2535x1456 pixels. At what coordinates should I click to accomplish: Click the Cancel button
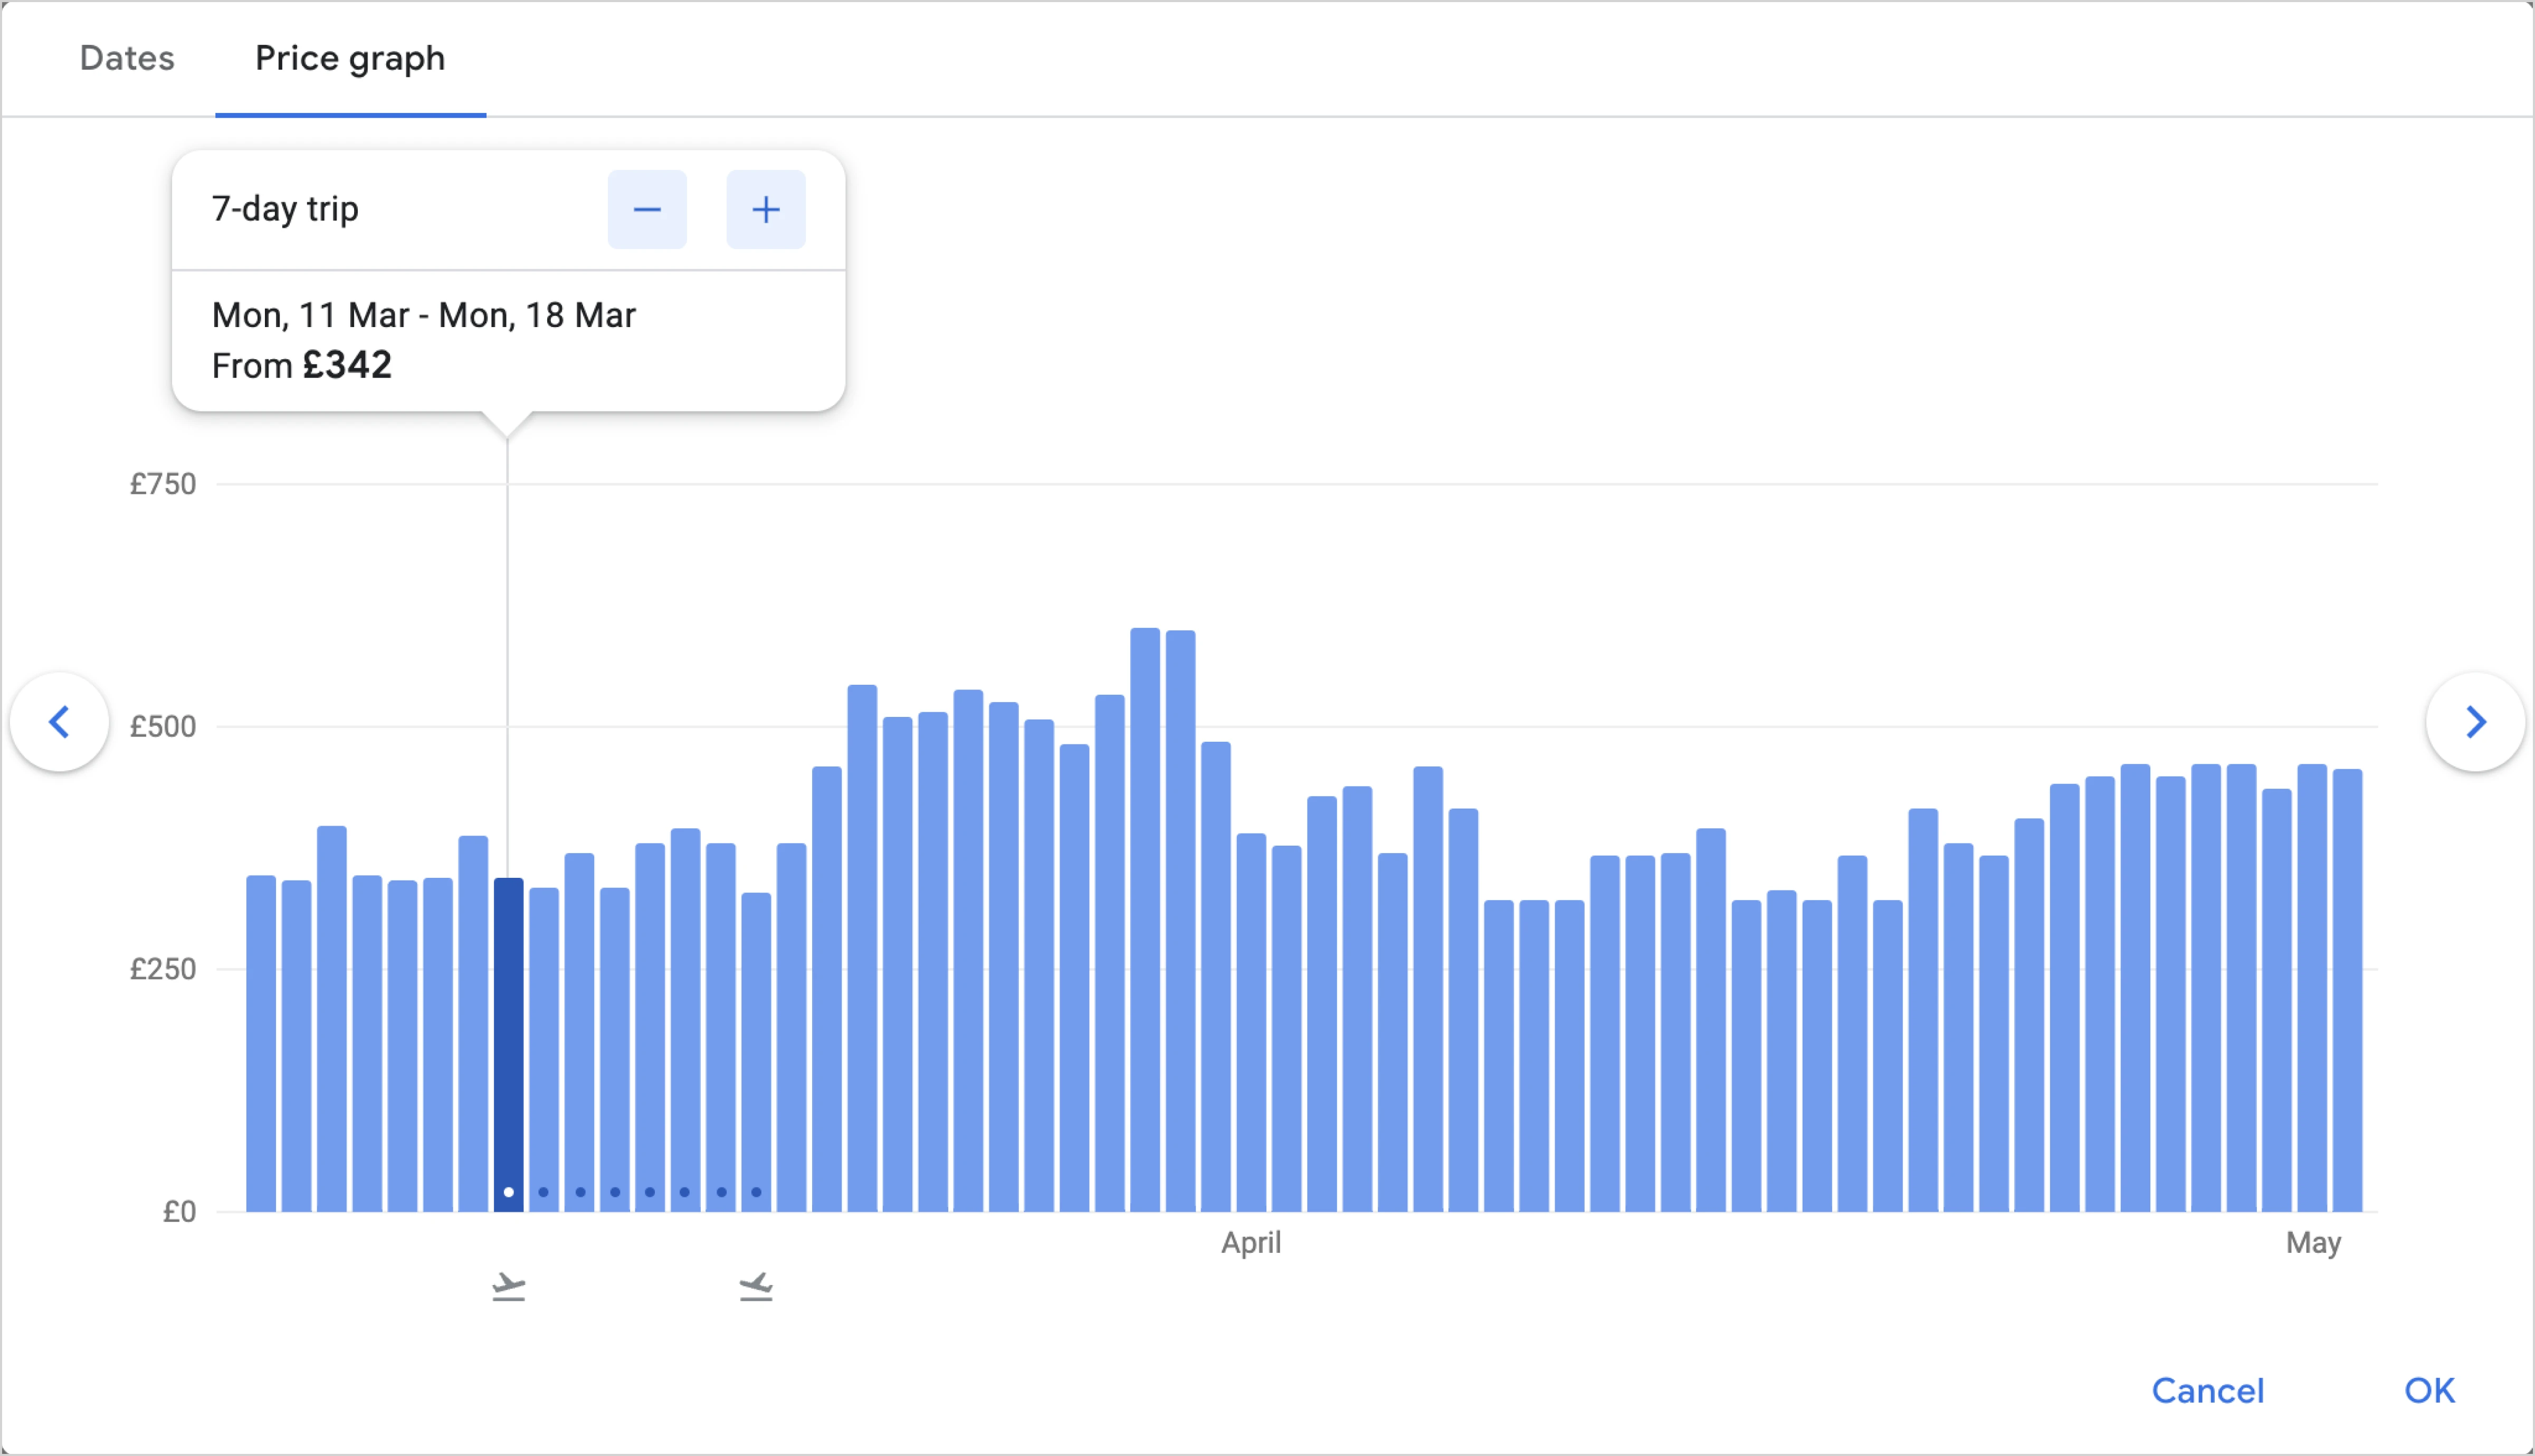(2208, 1390)
